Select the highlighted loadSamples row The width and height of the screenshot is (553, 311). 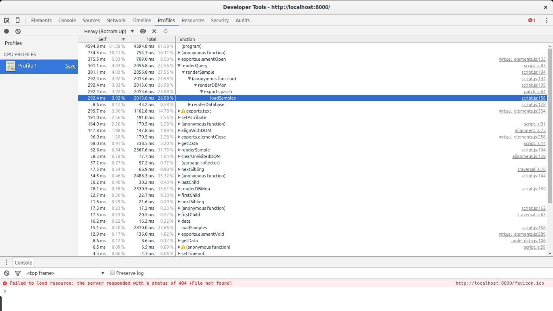pyautogui.click(x=313, y=98)
